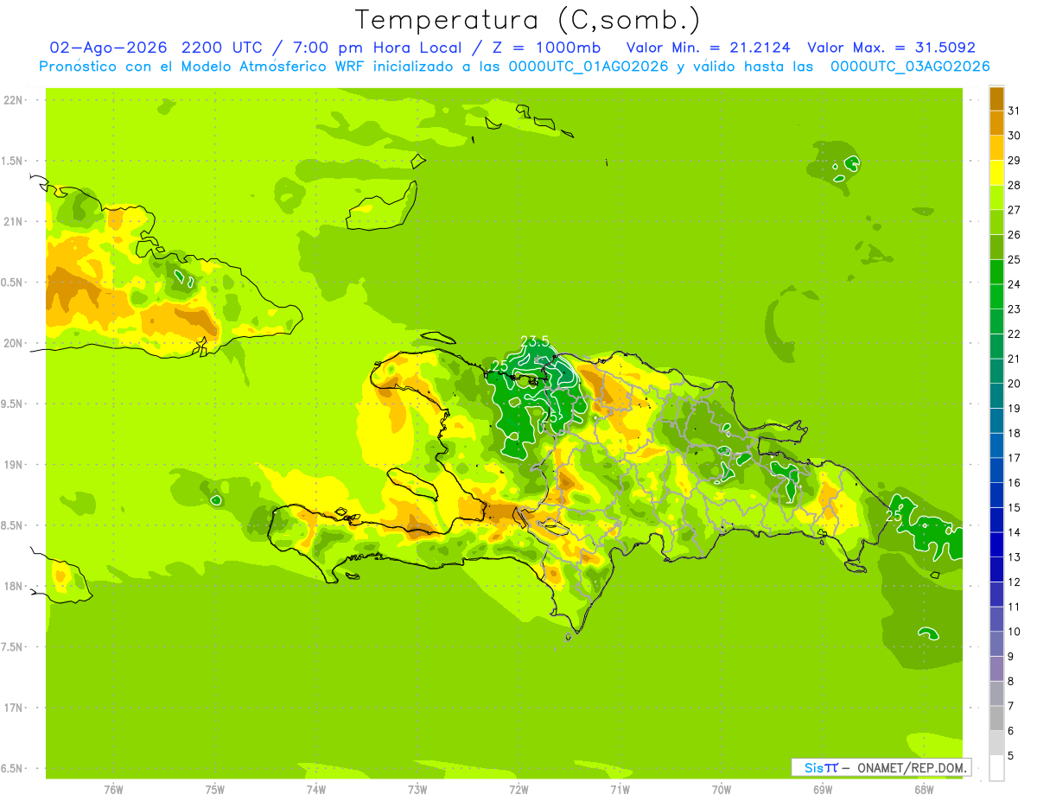
Task: Click the colorbar tick label '28'
Action: (x=1015, y=185)
